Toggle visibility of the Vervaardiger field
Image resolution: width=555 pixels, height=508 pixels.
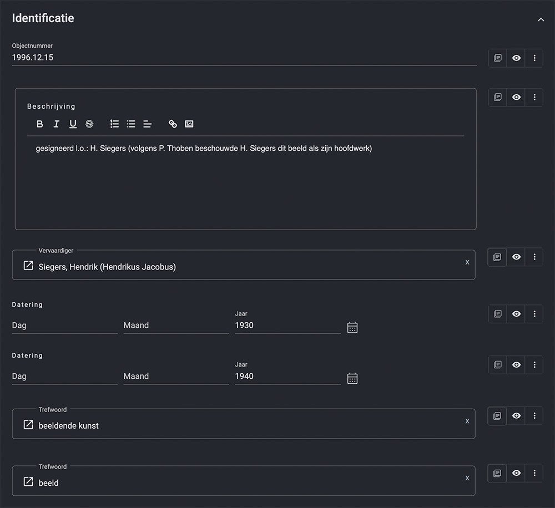(516, 257)
